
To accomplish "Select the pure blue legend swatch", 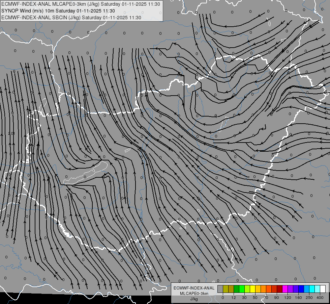I will point(301,289).
